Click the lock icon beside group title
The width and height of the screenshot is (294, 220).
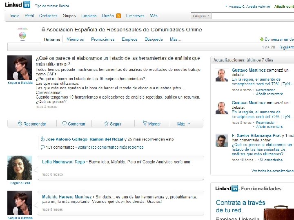(x=43, y=29)
